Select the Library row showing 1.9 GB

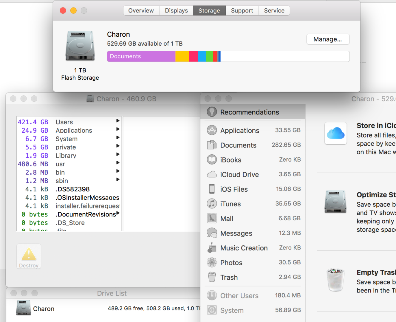click(69, 155)
